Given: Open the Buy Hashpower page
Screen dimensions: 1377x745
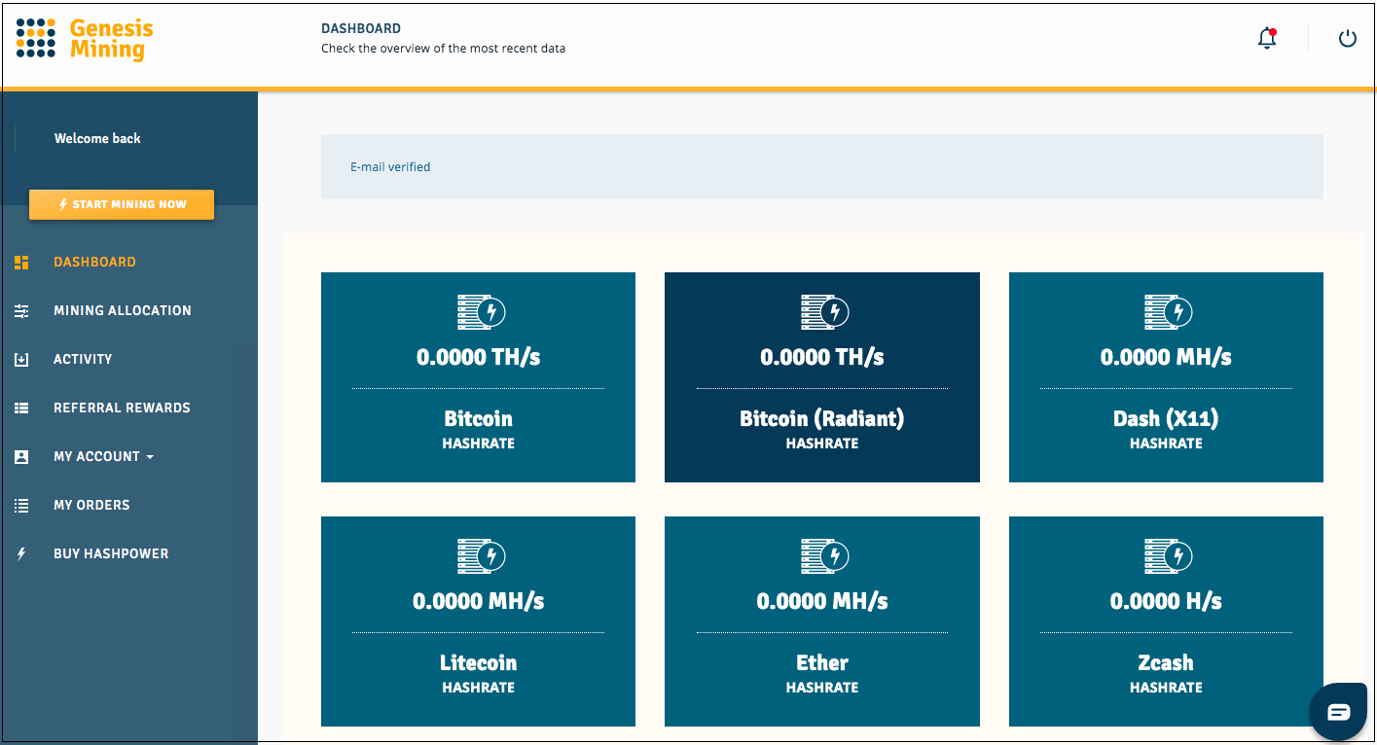Looking at the screenshot, I should pyautogui.click(x=111, y=553).
